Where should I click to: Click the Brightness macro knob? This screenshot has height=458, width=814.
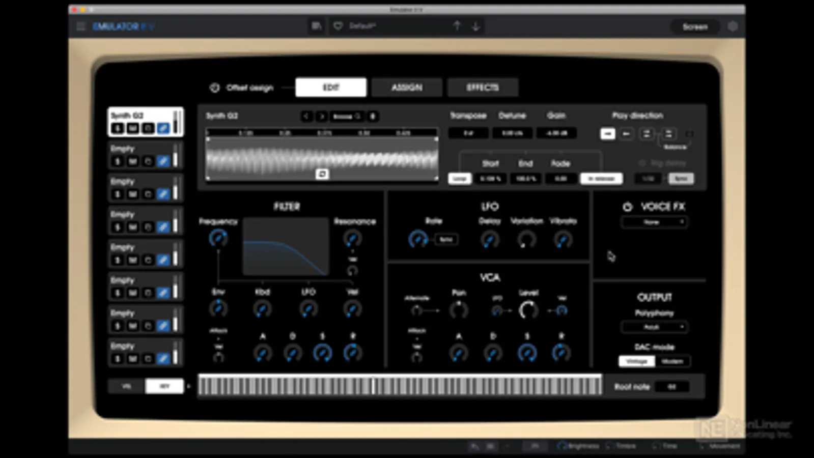tap(562, 446)
